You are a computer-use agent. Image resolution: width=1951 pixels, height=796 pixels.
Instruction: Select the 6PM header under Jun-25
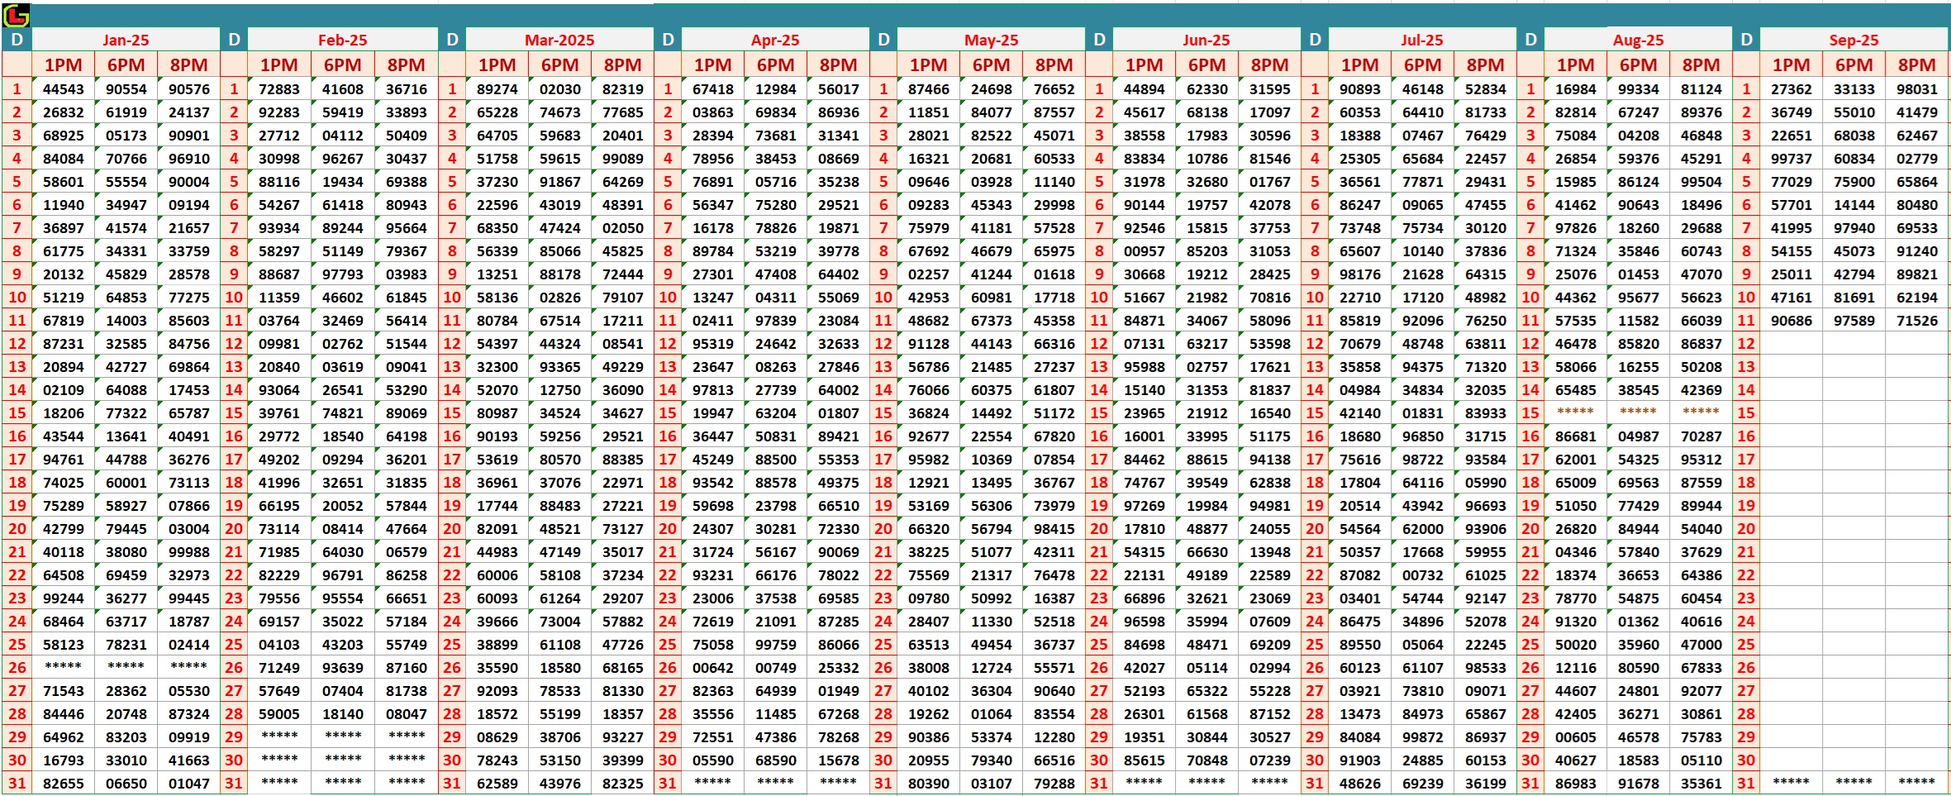1206,65
